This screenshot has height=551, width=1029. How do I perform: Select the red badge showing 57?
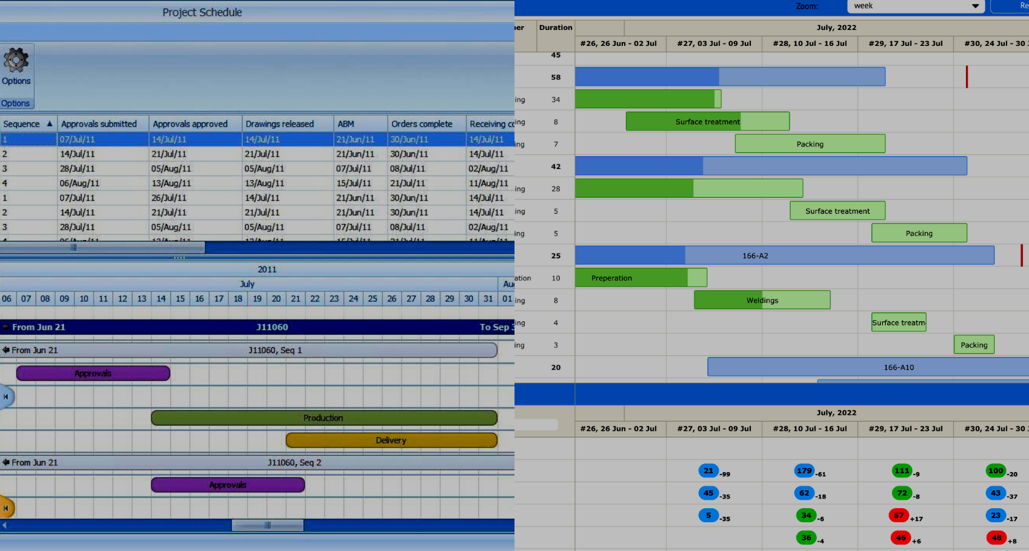tap(899, 515)
